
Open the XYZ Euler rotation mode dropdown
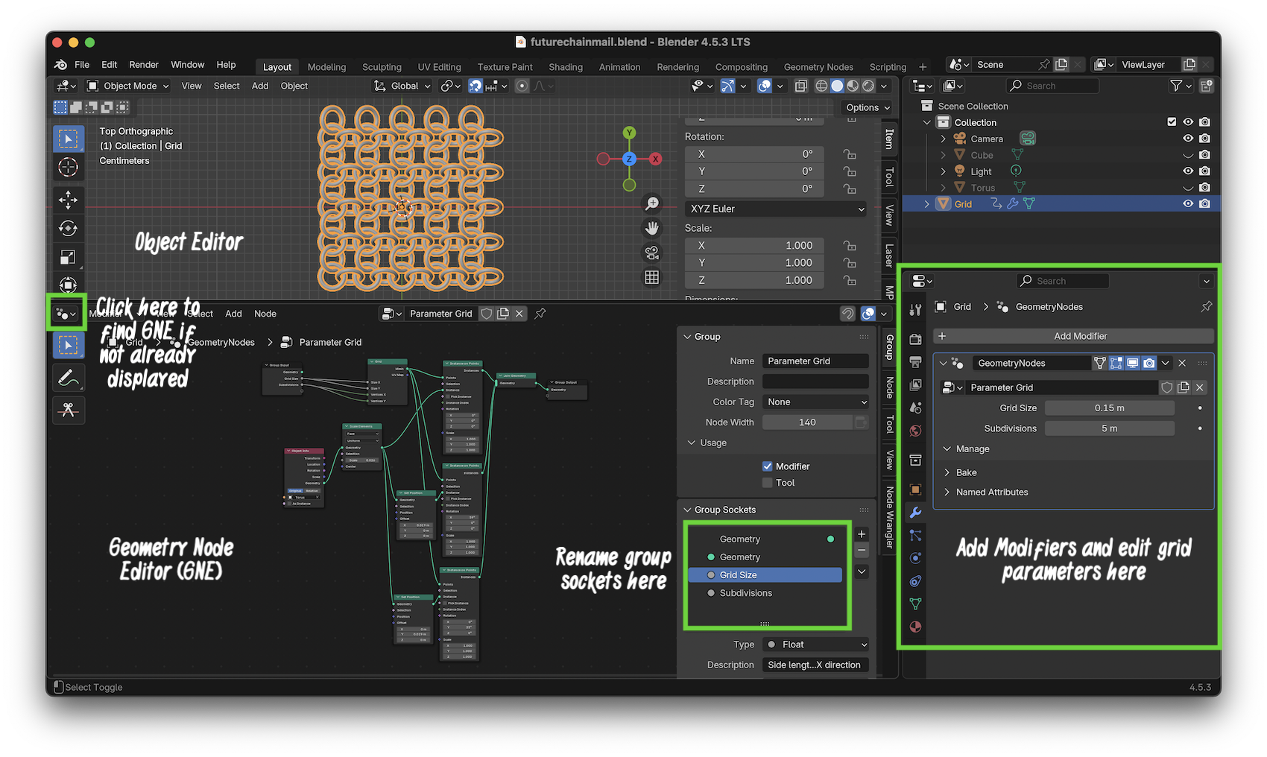tap(776, 209)
